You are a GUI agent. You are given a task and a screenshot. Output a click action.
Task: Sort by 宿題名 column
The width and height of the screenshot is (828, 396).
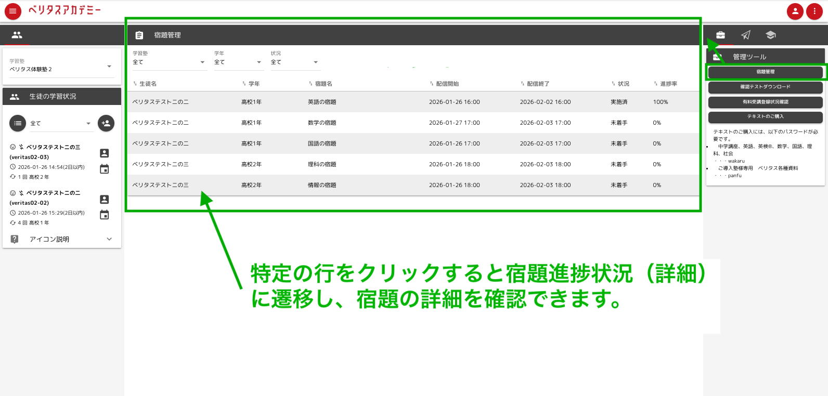tap(320, 84)
